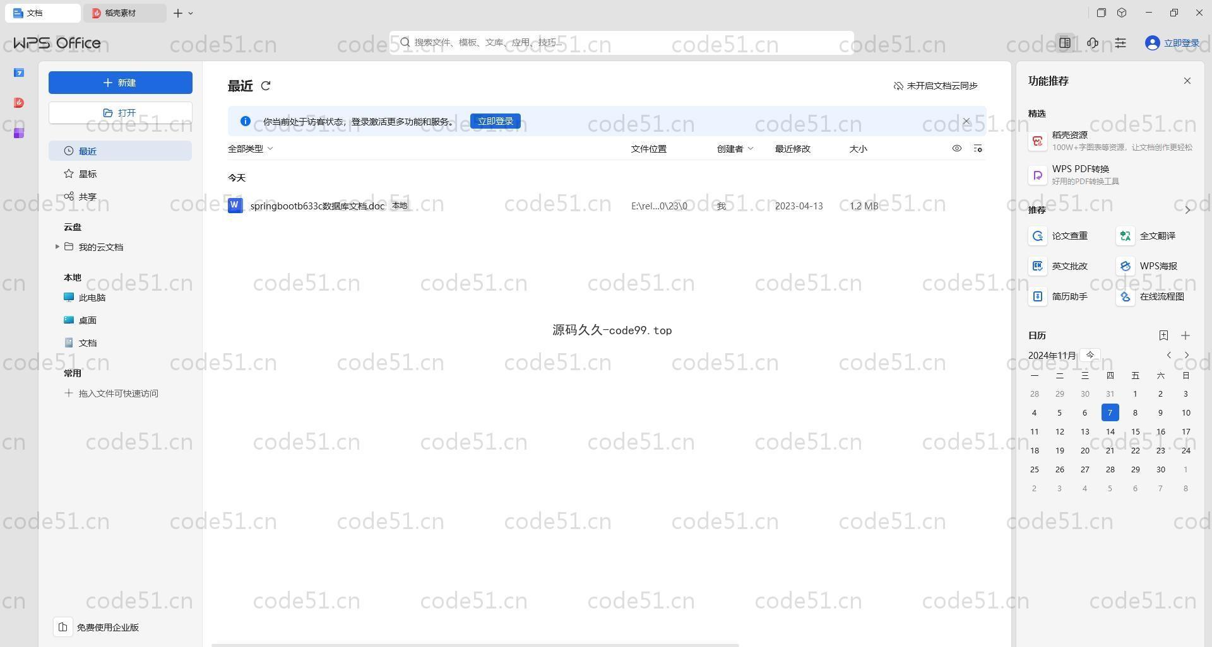The width and height of the screenshot is (1212, 647).
Task: Toggle the 功能推荐 side panel button
Action: pyautogui.click(x=1065, y=43)
